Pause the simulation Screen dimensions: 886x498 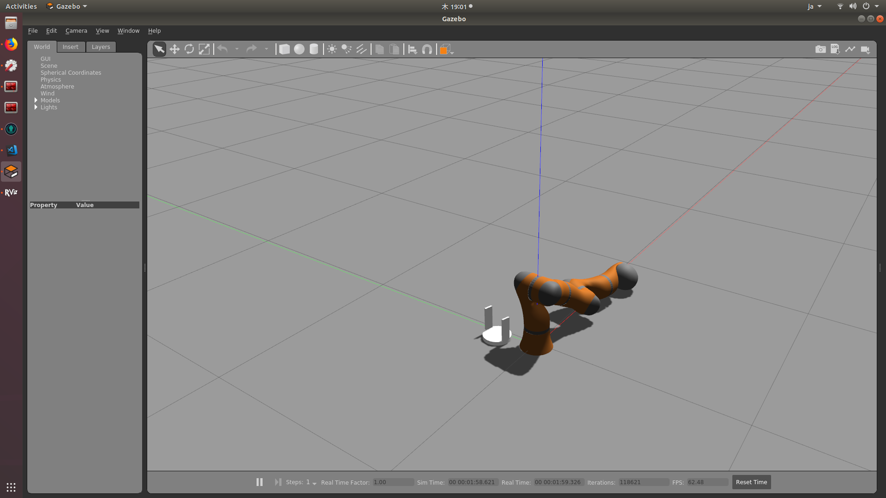click(x=259, y=482)
